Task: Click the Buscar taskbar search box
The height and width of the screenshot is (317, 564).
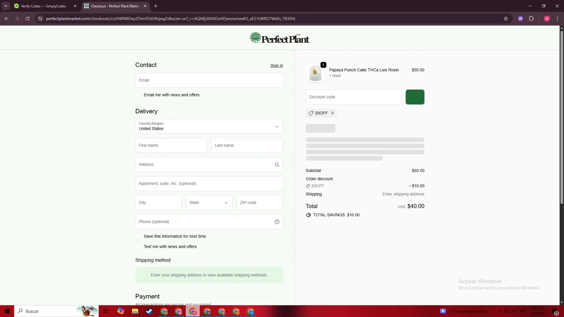Action: 56,311
